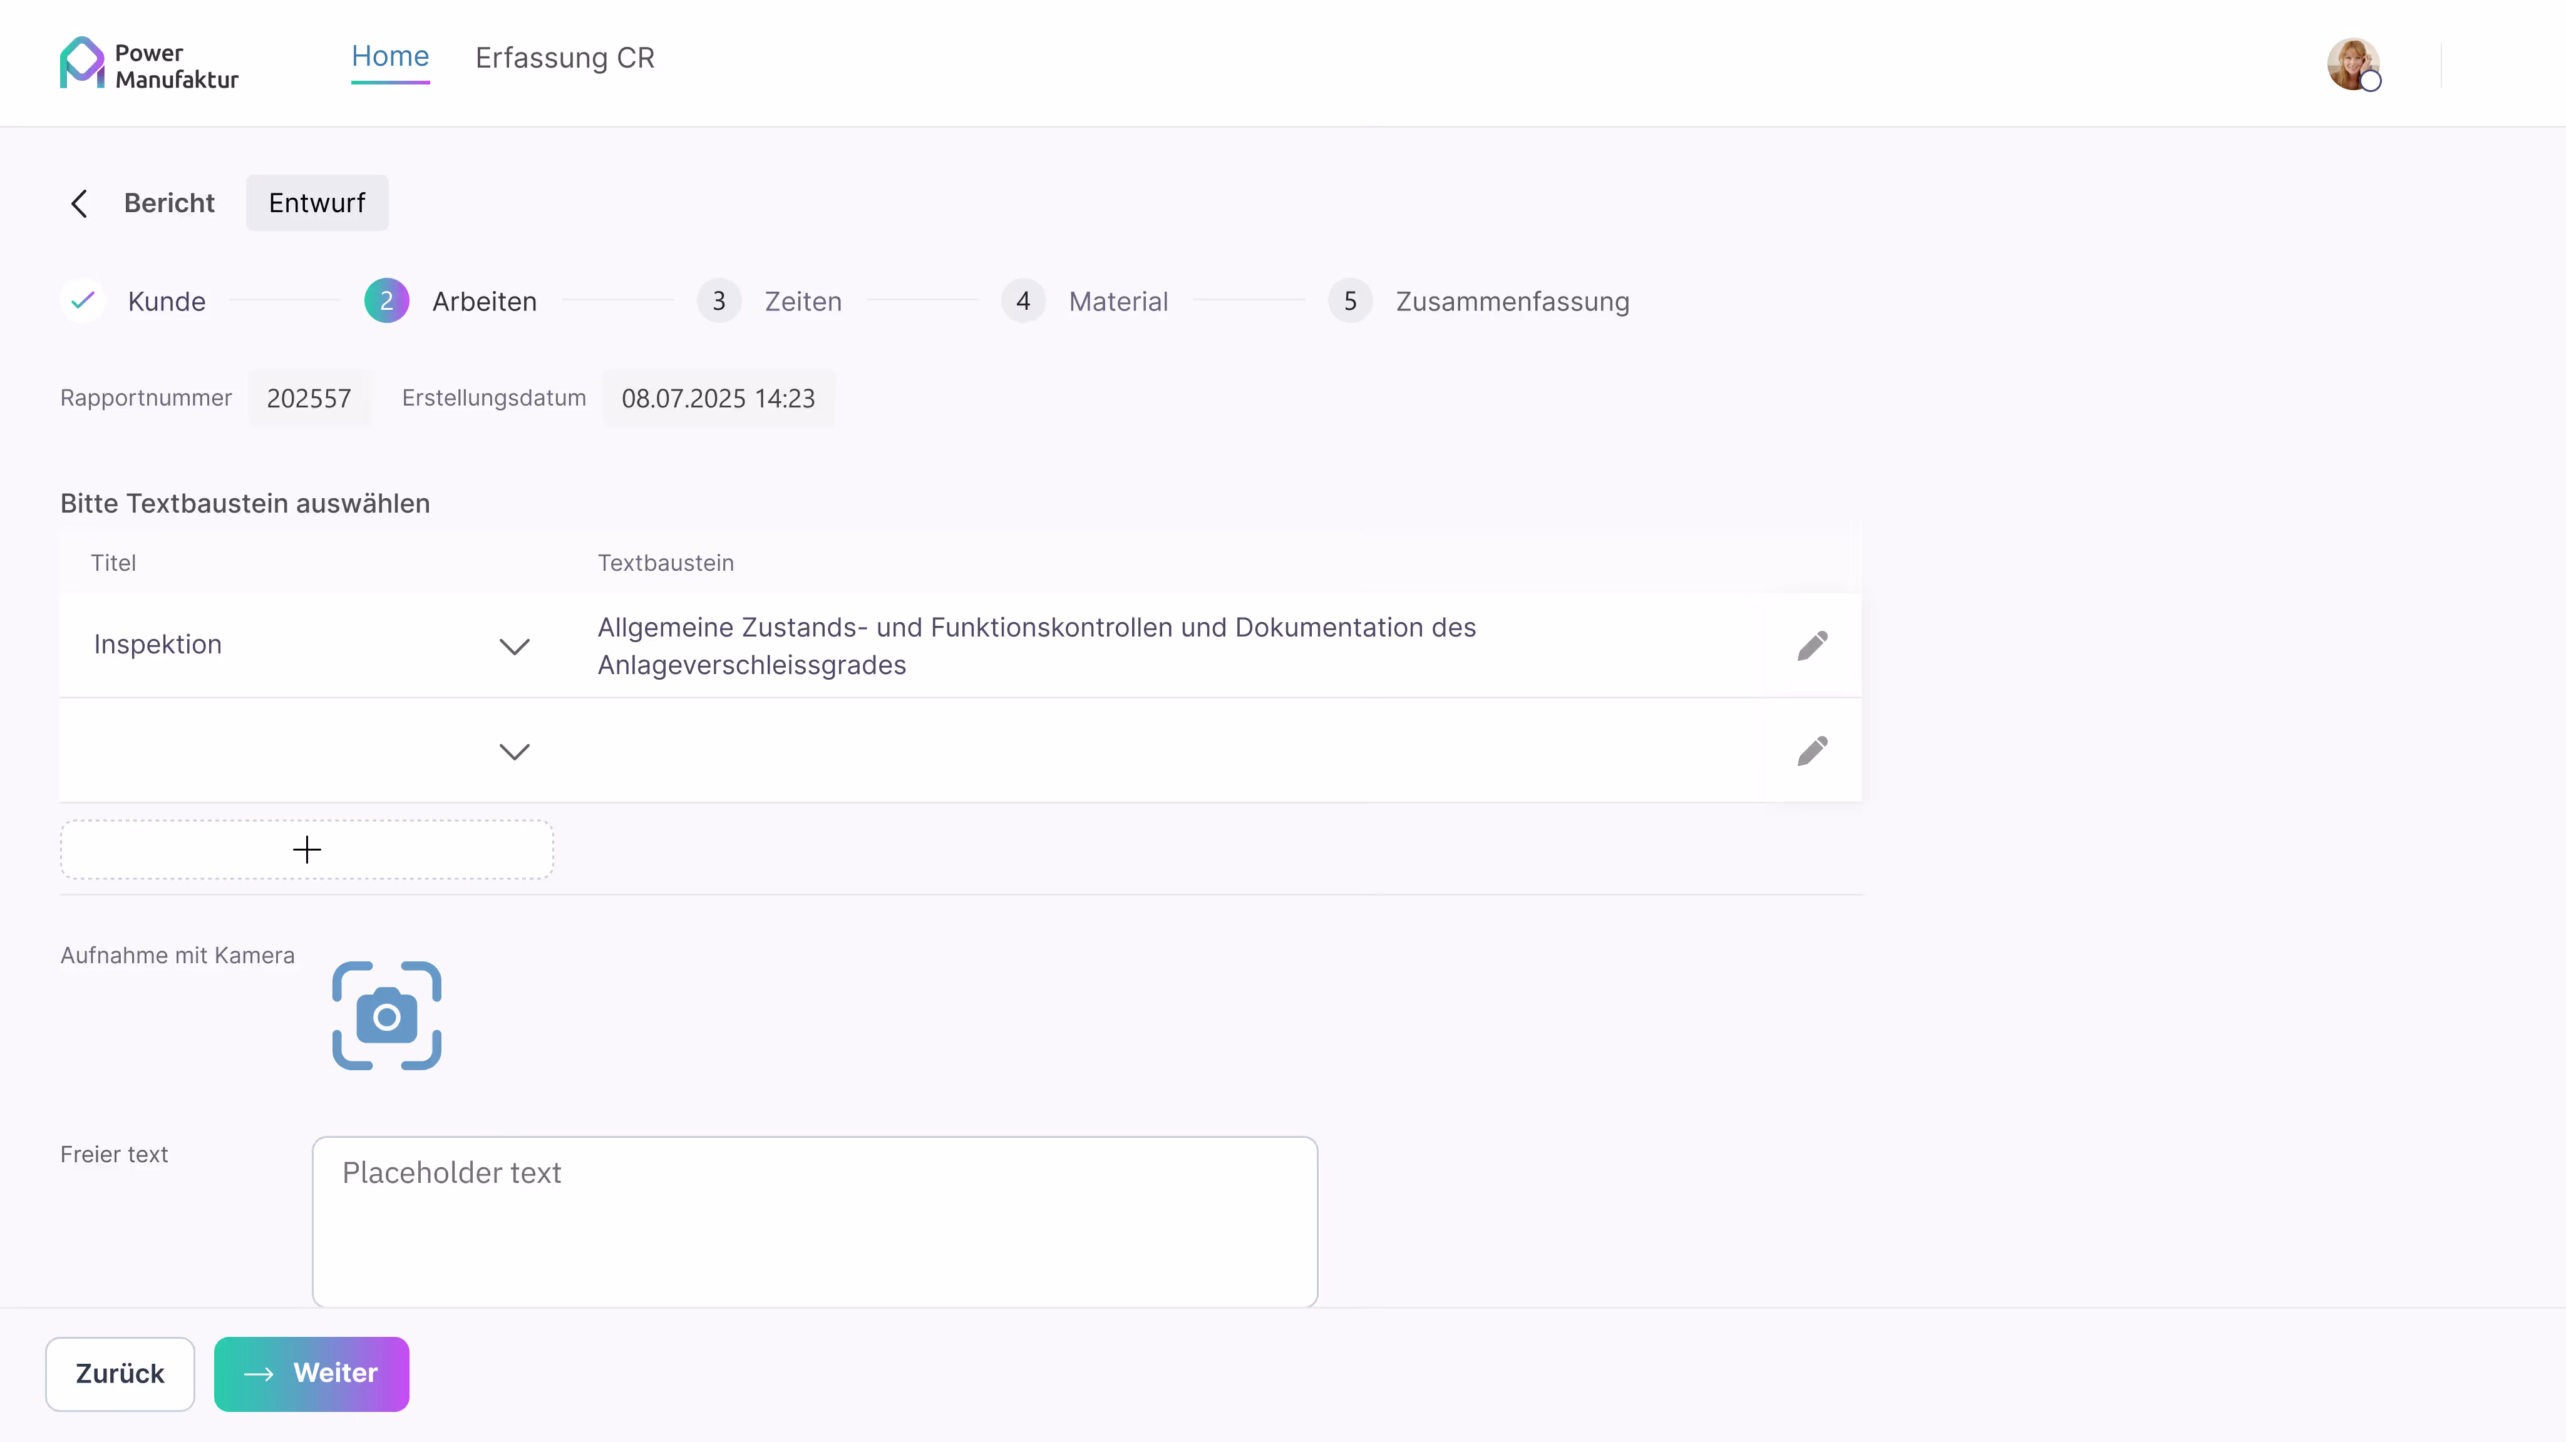The image size is (2566, 1442).
Task: Open the Erstellungsdatum picker showing 08.07.2025
Action: [718, 397]
